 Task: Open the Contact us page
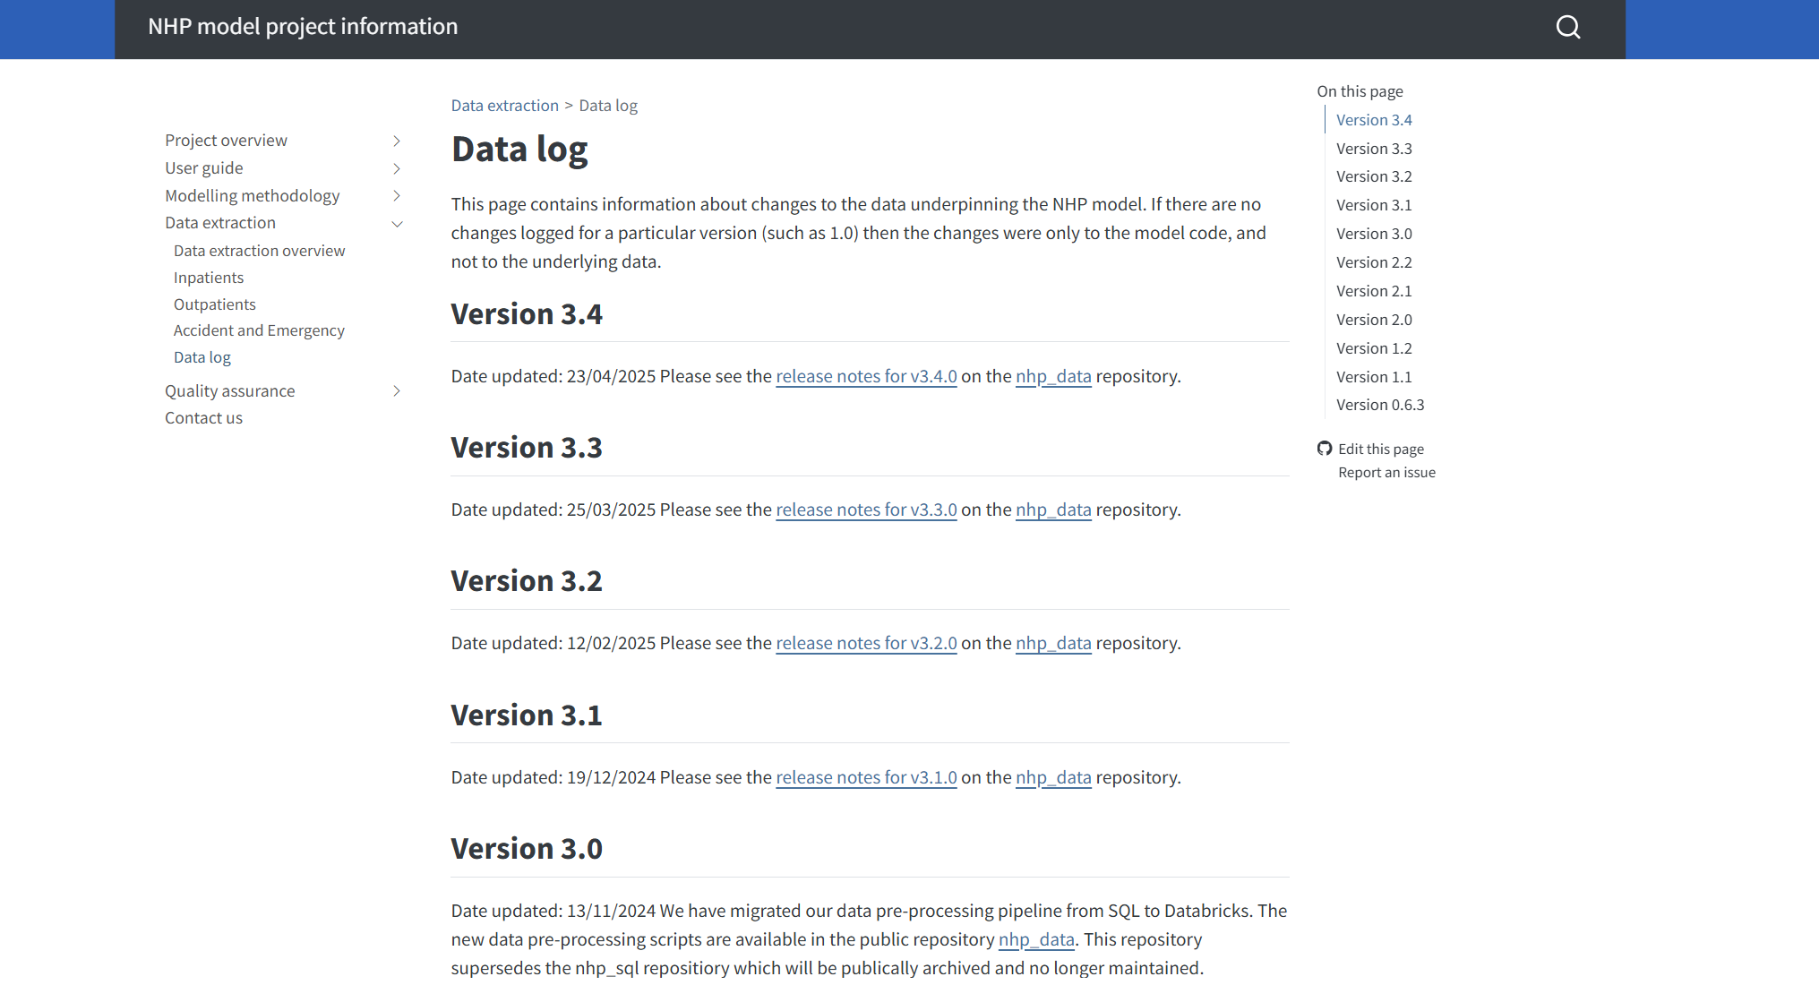[203, 418]
